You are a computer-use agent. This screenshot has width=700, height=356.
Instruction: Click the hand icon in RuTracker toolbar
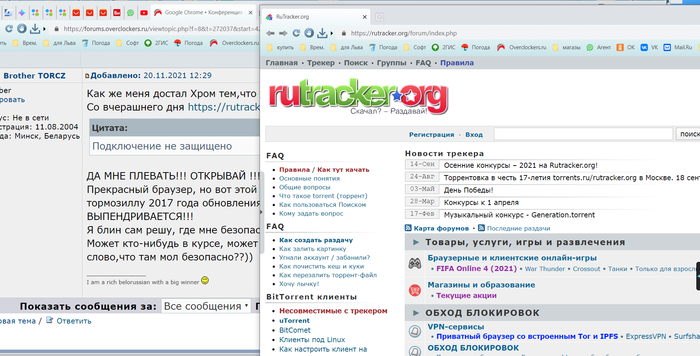[x=309, y=33]
